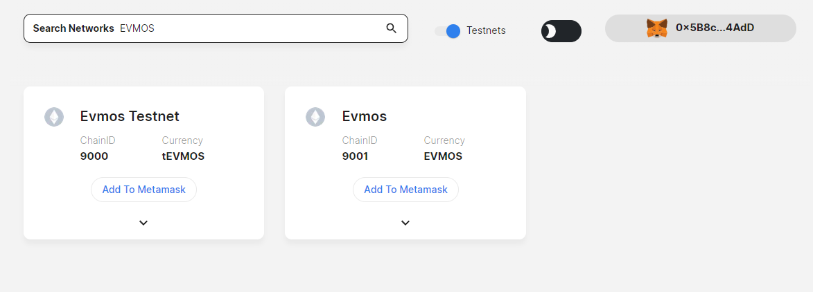Click the search magnifier icon
813x292 pixels.
click(391, 28)
